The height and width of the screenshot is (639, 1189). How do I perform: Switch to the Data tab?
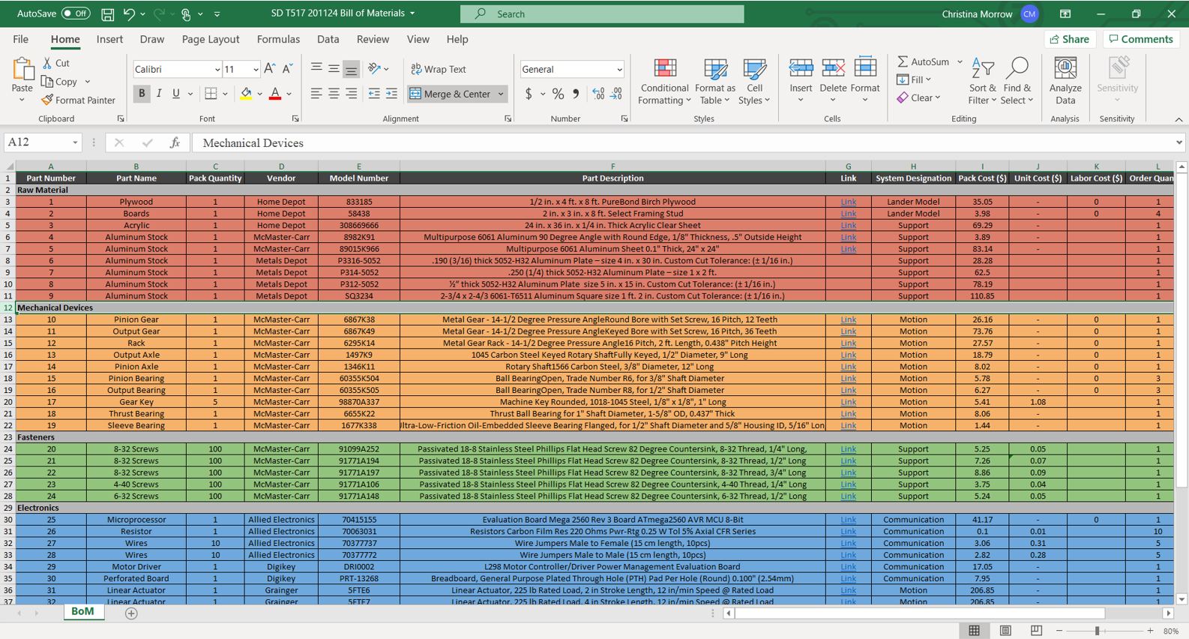[x=328, y=40]
